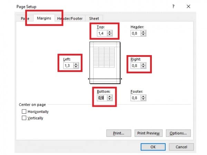
Task: Click the page margin preview thumbnail
Action: coord(105,63)
